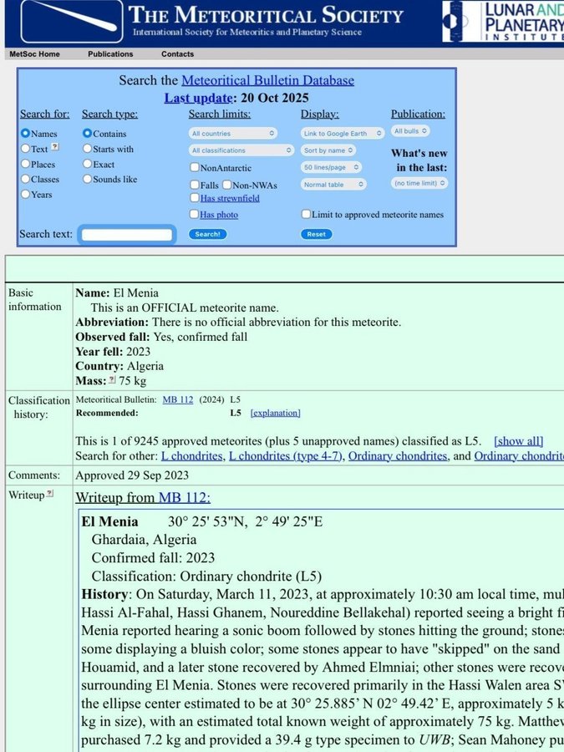Viewport: 564px width, 752px height.
Task: Open MetSoc Home in navigation bar
Action: 34,54
